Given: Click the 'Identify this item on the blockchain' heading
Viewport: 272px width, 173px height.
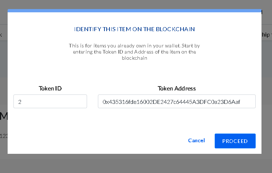Looking at the screenshot, I should 135,29.
